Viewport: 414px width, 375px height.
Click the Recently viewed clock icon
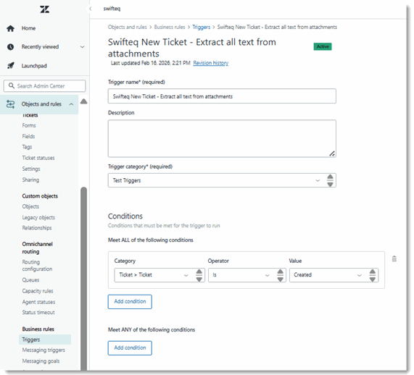[11, 47]
